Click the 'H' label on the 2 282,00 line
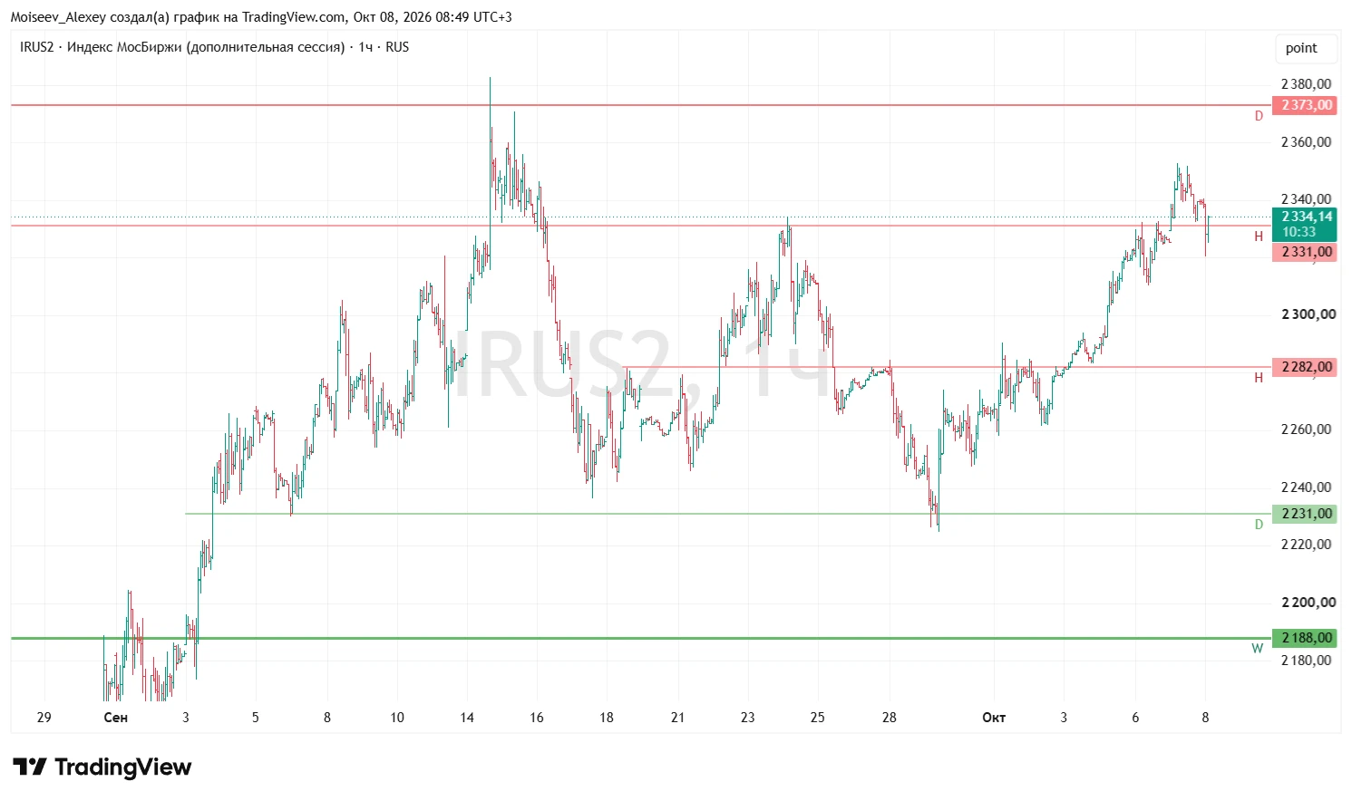 pyautogui.click(x=1259, y=378)
